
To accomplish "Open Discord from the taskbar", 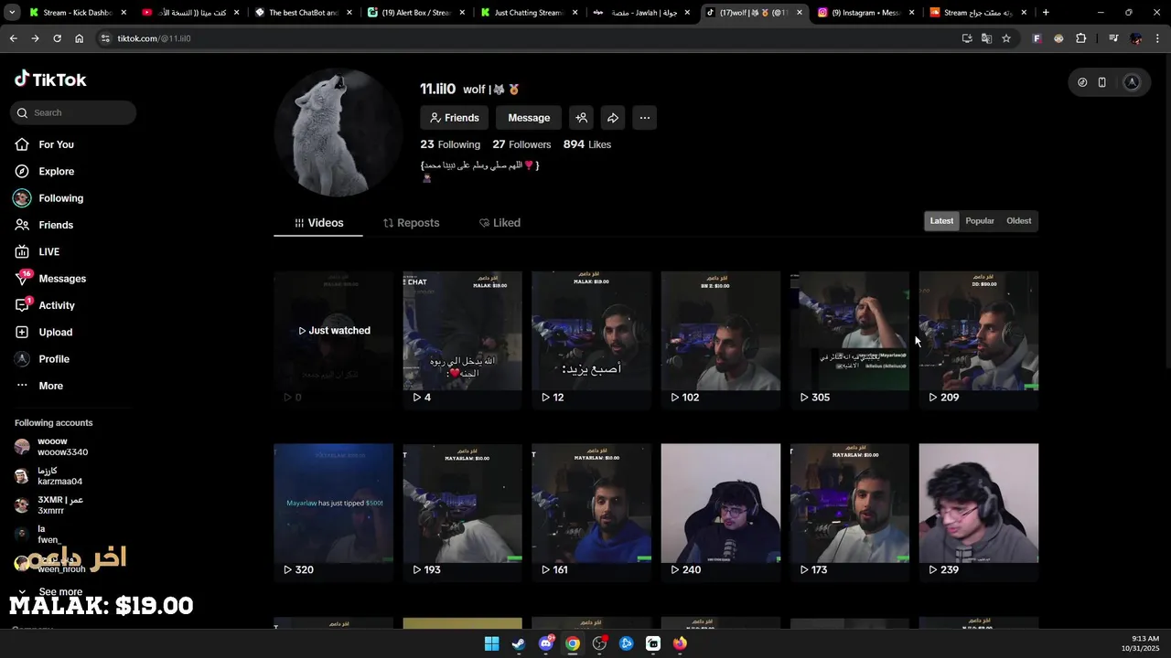I will coord(546,643).
